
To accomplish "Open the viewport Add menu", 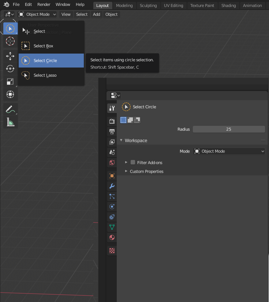I will (x=97, y=14).
